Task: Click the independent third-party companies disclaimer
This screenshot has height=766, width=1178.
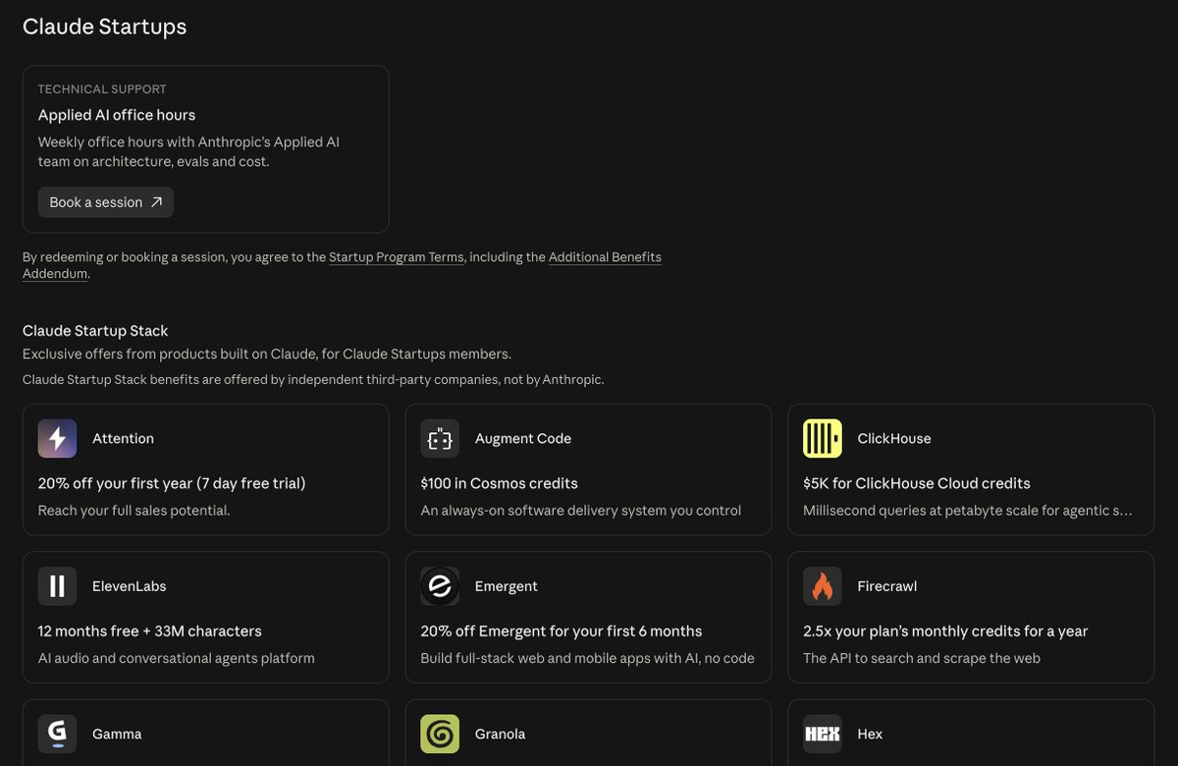Action: (x=313, y=379)
